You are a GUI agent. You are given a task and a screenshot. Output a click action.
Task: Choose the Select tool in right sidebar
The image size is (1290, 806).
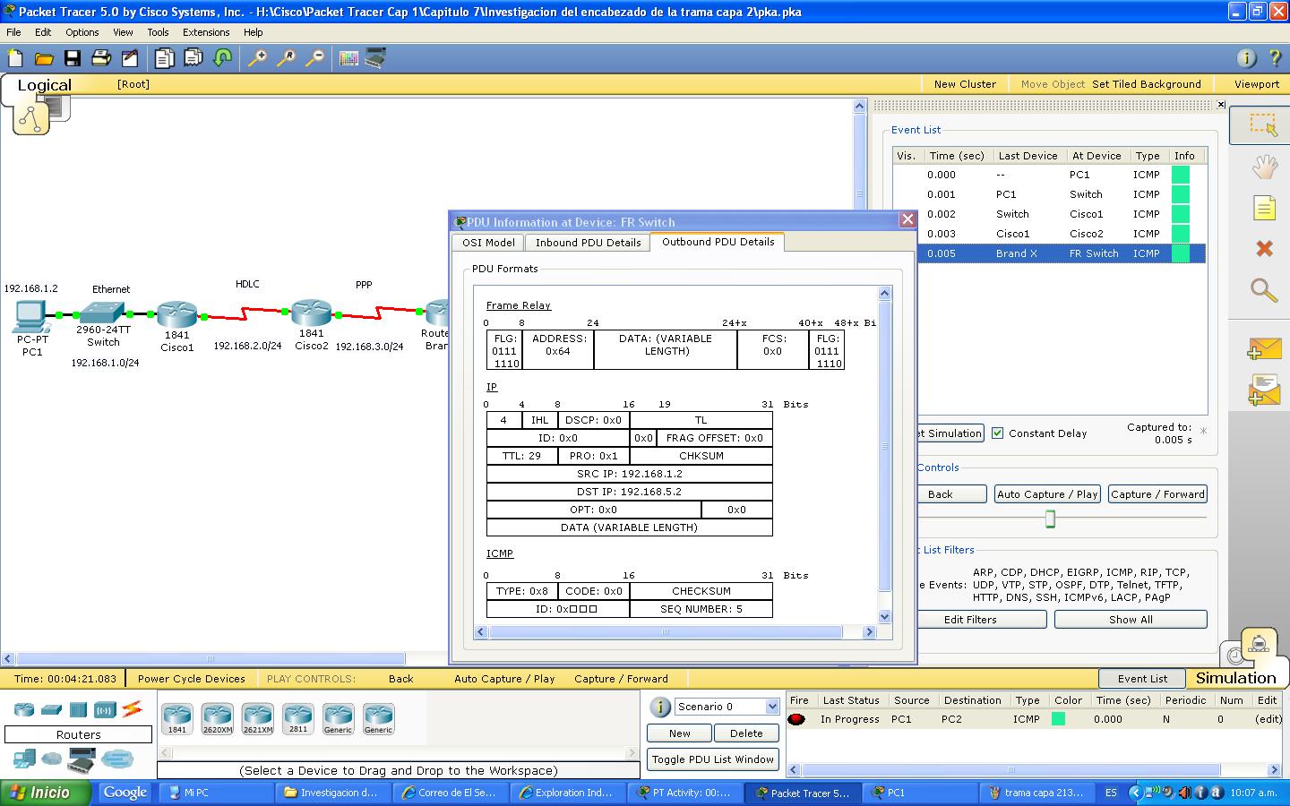pyautogui.click(x=1263, y=125)
